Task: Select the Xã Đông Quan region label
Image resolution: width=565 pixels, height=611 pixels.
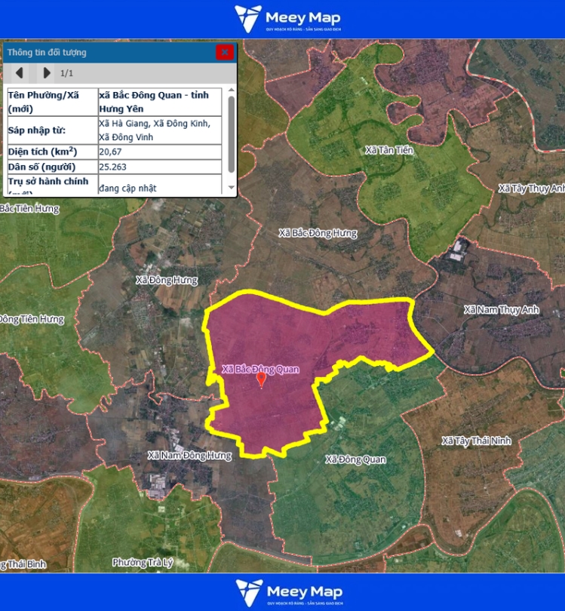Action: click(355, 459)
